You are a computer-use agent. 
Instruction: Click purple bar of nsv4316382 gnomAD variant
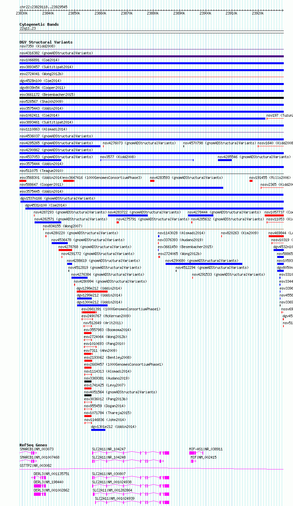(151, 56)
